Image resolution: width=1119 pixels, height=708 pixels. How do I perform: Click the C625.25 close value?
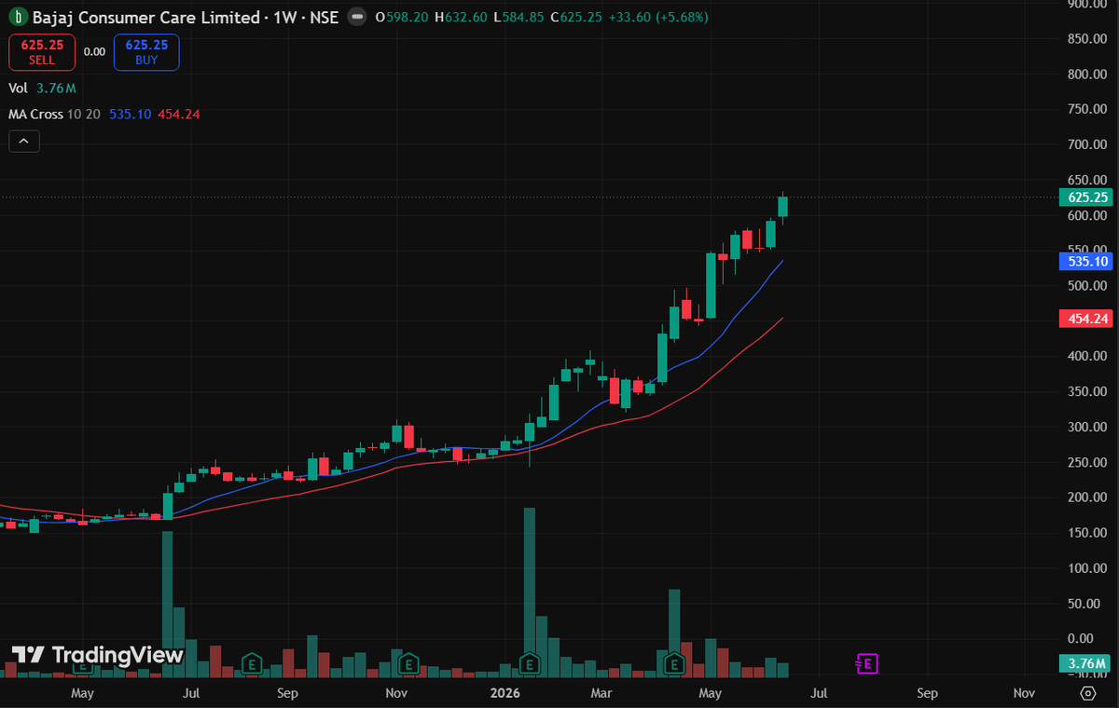577,18
